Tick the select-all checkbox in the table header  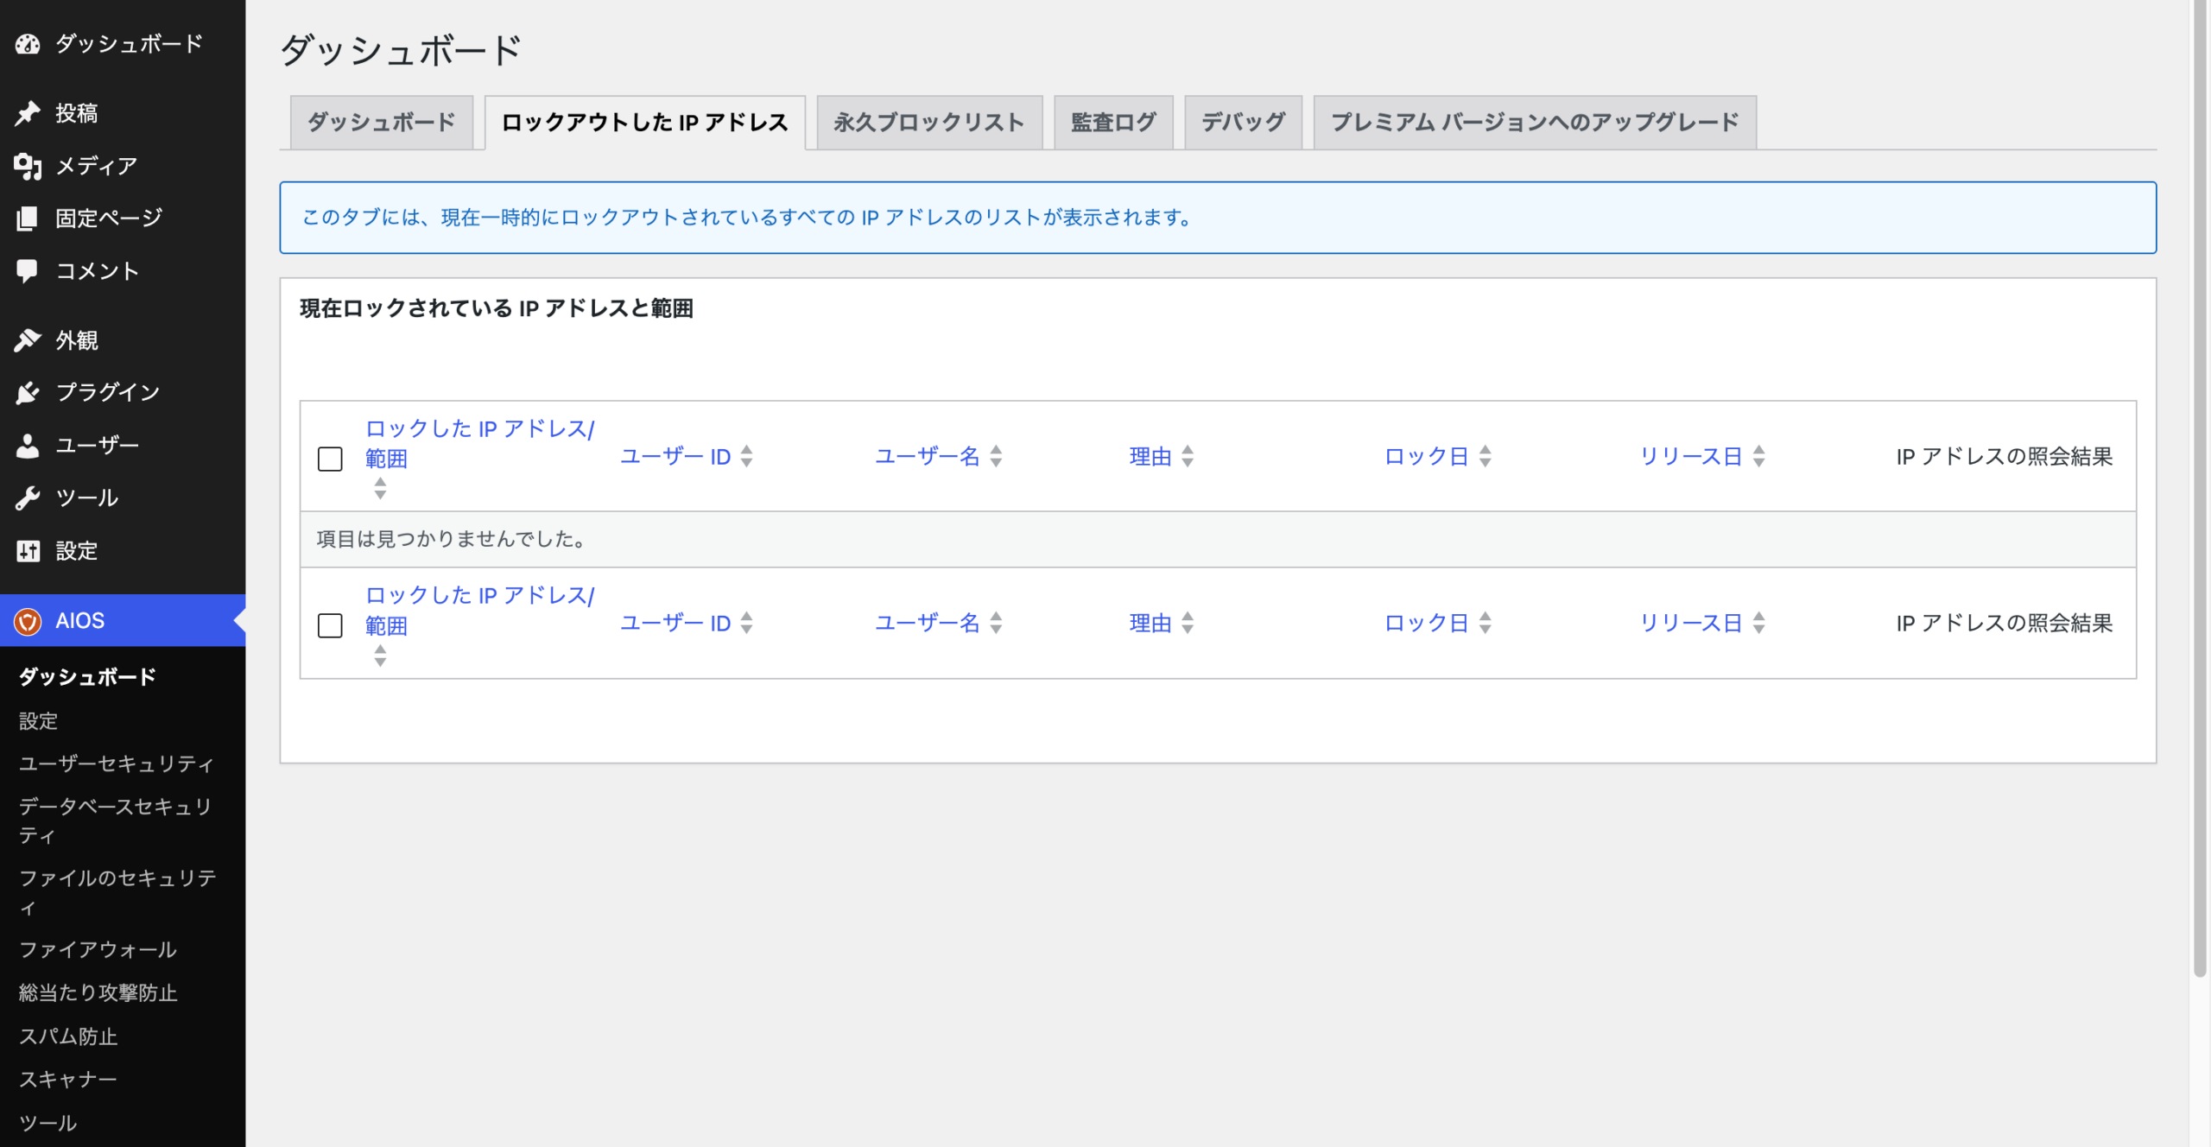click(330, 459)
